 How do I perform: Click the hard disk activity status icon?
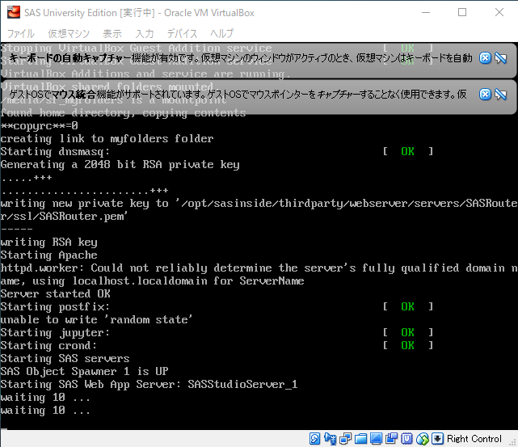[x=314, y=439]
